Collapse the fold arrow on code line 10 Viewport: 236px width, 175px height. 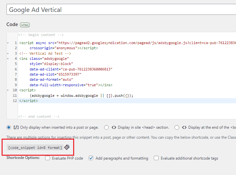[x=8, y=90]
